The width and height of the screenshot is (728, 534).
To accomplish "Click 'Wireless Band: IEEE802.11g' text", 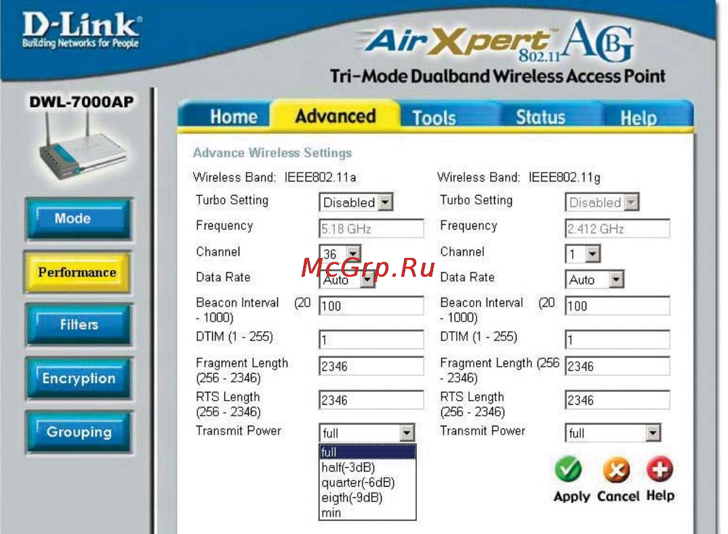I will [519, 177].
